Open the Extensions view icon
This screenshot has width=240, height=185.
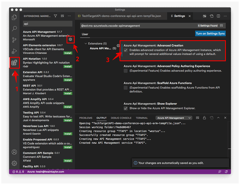click(x=14, y=63)
